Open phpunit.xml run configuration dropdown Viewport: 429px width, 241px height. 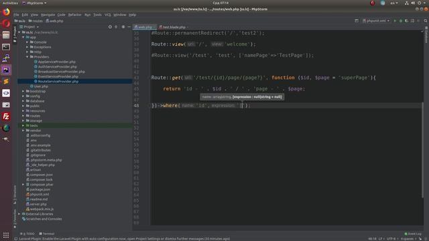(x=376, y=21)
